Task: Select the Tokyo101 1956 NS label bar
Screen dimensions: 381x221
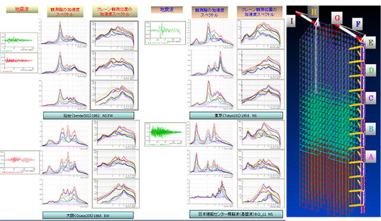Action: pos(236,116)
